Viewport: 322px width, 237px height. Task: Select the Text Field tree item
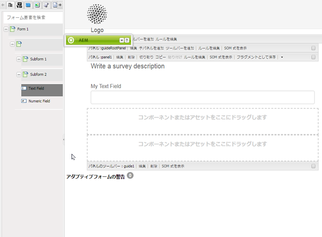point(42,90)
